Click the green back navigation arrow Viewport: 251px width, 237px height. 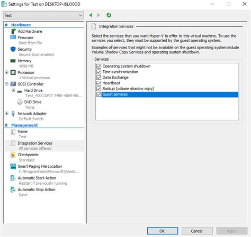[x=91, y=15]
